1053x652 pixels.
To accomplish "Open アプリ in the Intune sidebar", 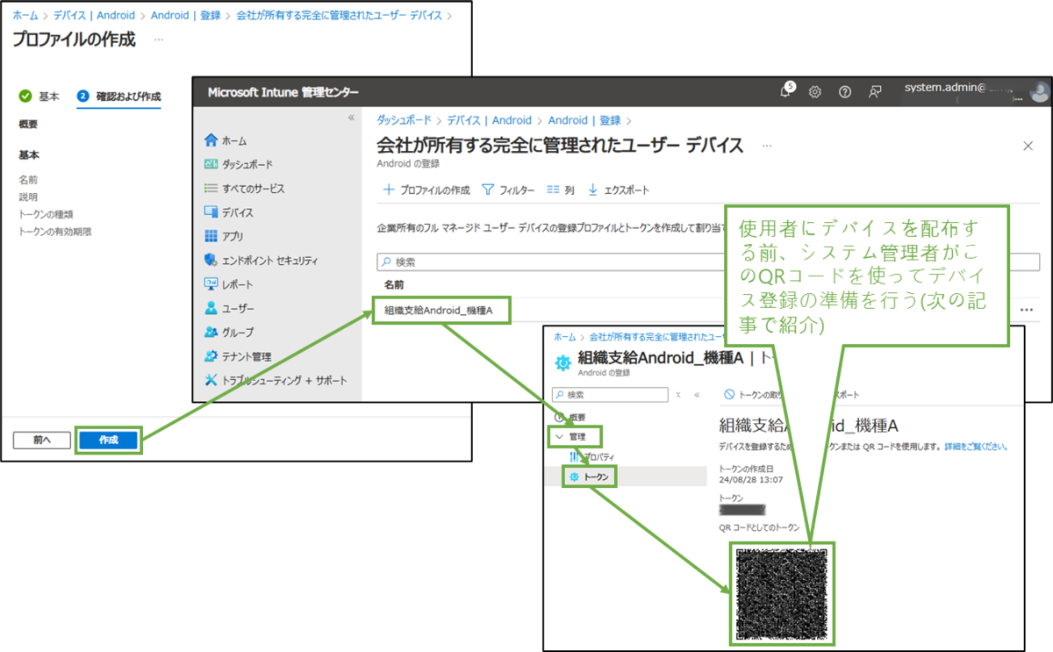I will click(224, 236).
